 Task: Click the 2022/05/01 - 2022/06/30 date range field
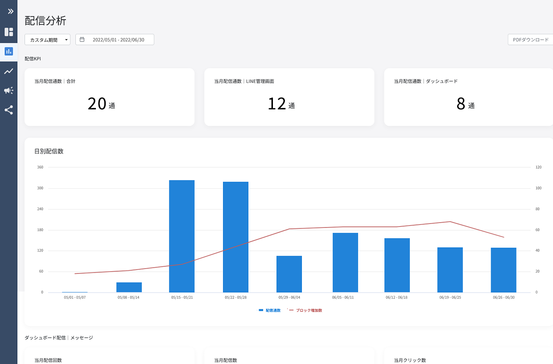tap(118, 40)
